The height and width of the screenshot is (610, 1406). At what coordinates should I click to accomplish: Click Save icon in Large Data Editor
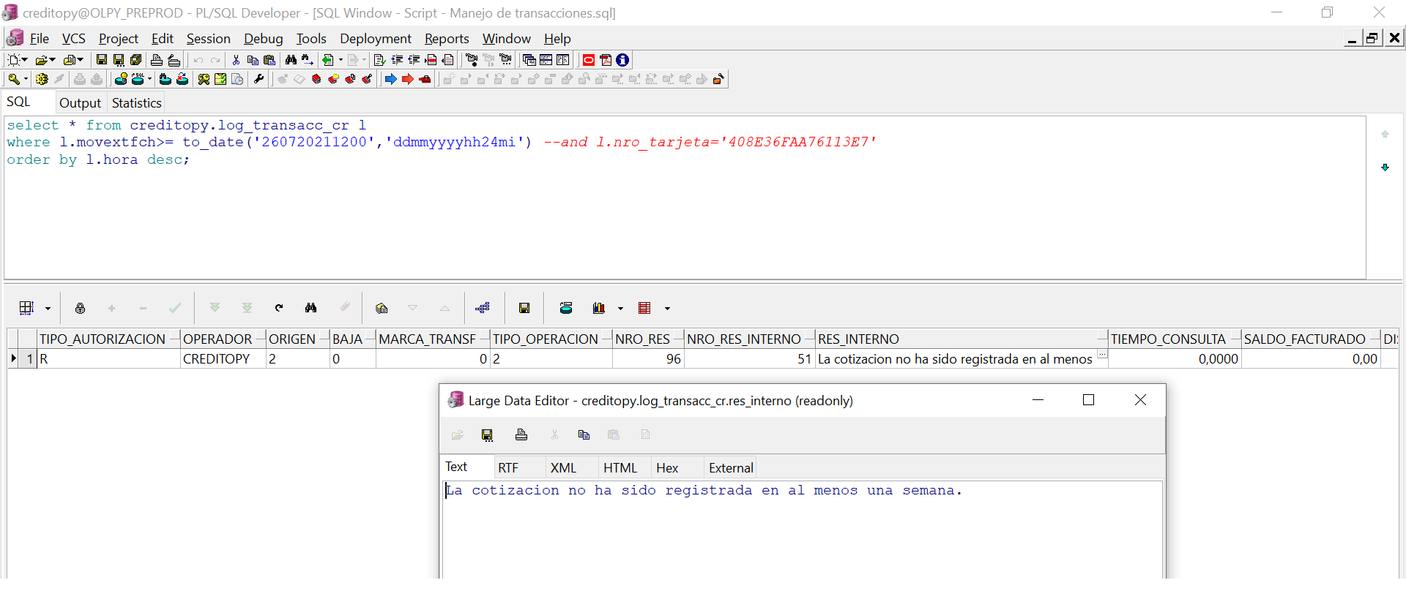(487, 435)
